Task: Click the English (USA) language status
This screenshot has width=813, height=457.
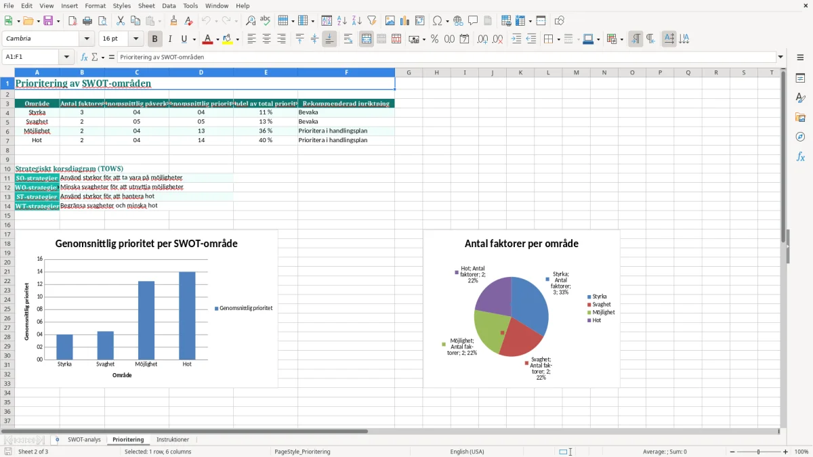Action: [467, 452]
